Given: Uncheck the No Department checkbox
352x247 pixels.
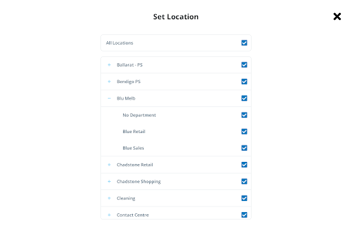Looking at the screenshot, I should 244,115.
